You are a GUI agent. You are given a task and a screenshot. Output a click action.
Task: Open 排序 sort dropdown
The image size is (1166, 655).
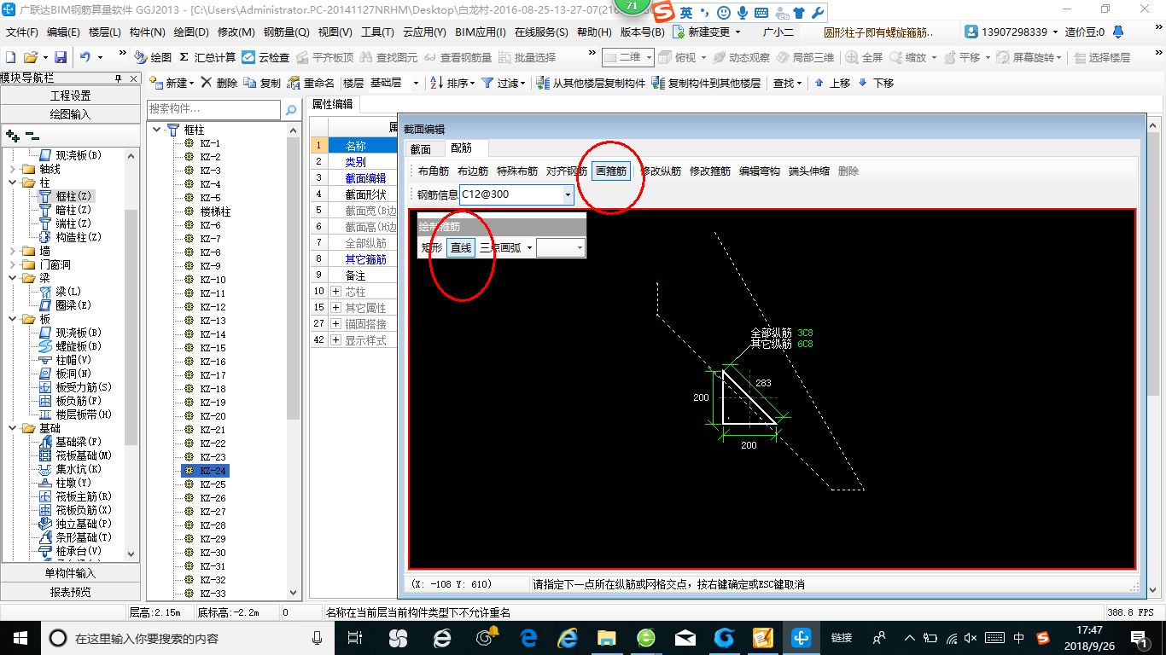click(452, 83)
